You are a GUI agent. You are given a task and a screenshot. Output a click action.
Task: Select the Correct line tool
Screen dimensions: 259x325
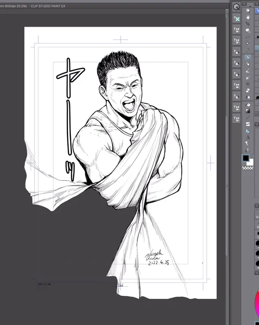pos(248,150)
